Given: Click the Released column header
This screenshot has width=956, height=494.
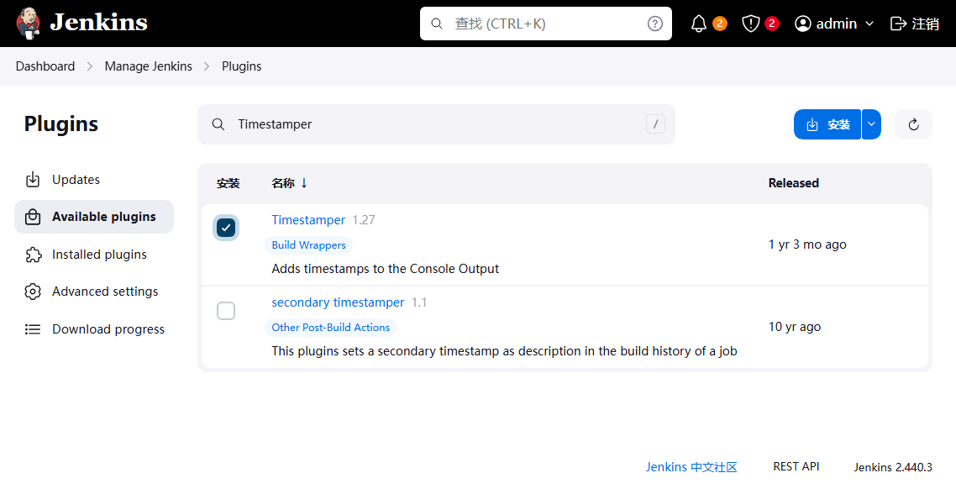Looking at the screenshot, I should [793, 183].
